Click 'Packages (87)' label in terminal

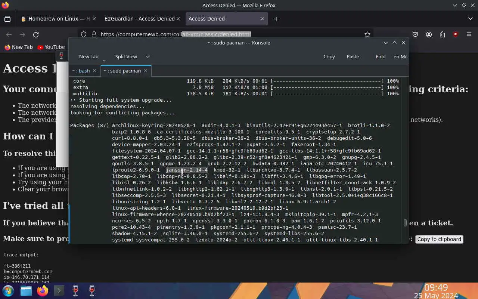[90, 126]
